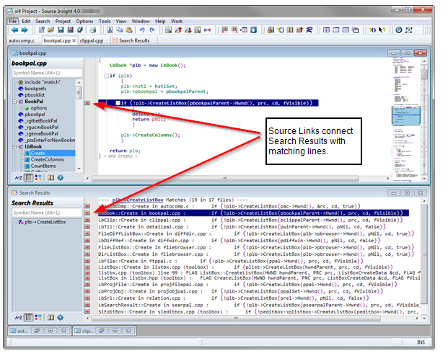Image resolution: width=448 pixels, height=356 pixels.
Task: Open the Replace (x+y) toolbar icon
Action: click(x=207, y=30)
